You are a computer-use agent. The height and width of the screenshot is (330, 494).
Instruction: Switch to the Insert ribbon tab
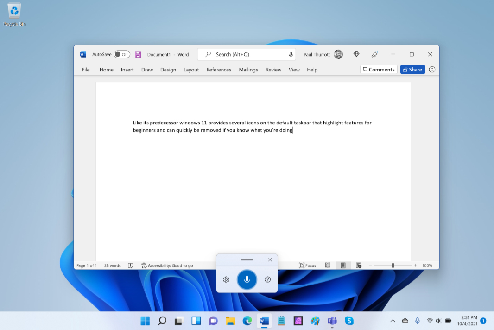[x=127, y=70]
